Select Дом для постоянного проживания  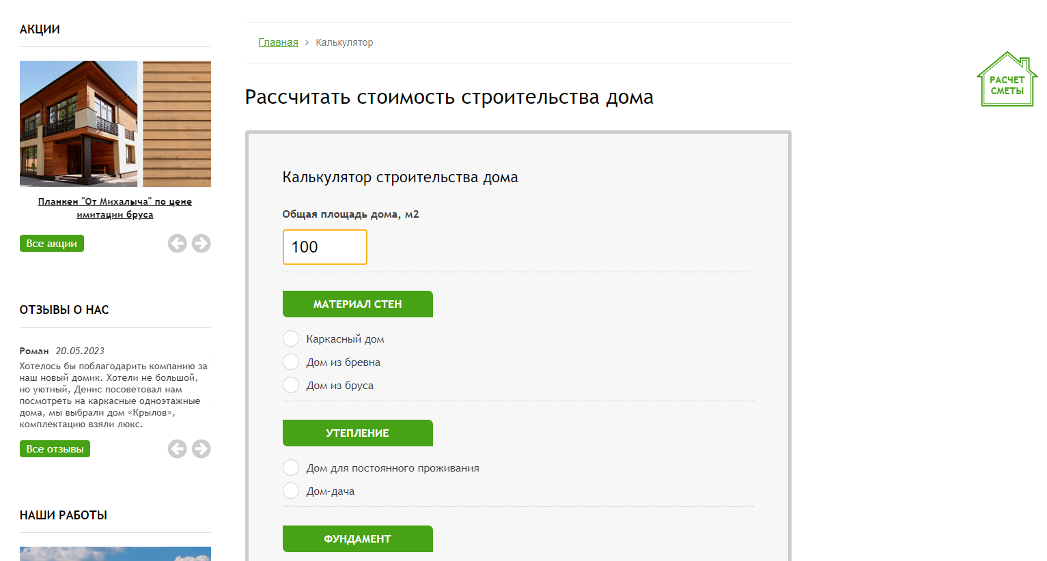(291, 467)
